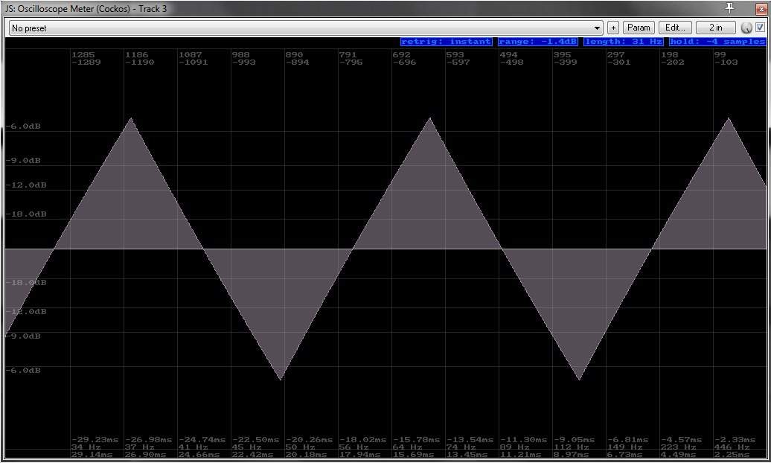Click the '-18.02ms 56 Hz' time label
Viewport: 771px width, 463px height.
(363, 444)
